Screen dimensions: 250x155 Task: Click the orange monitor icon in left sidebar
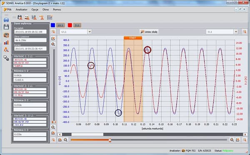[x=6, y=36]
